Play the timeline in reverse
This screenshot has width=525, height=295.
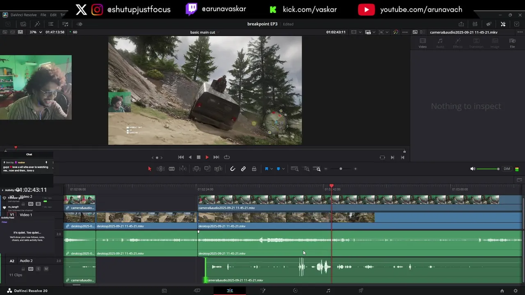190,157
